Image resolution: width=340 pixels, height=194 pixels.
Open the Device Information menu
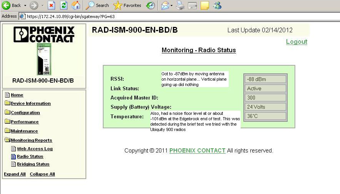tap(31, 103)
